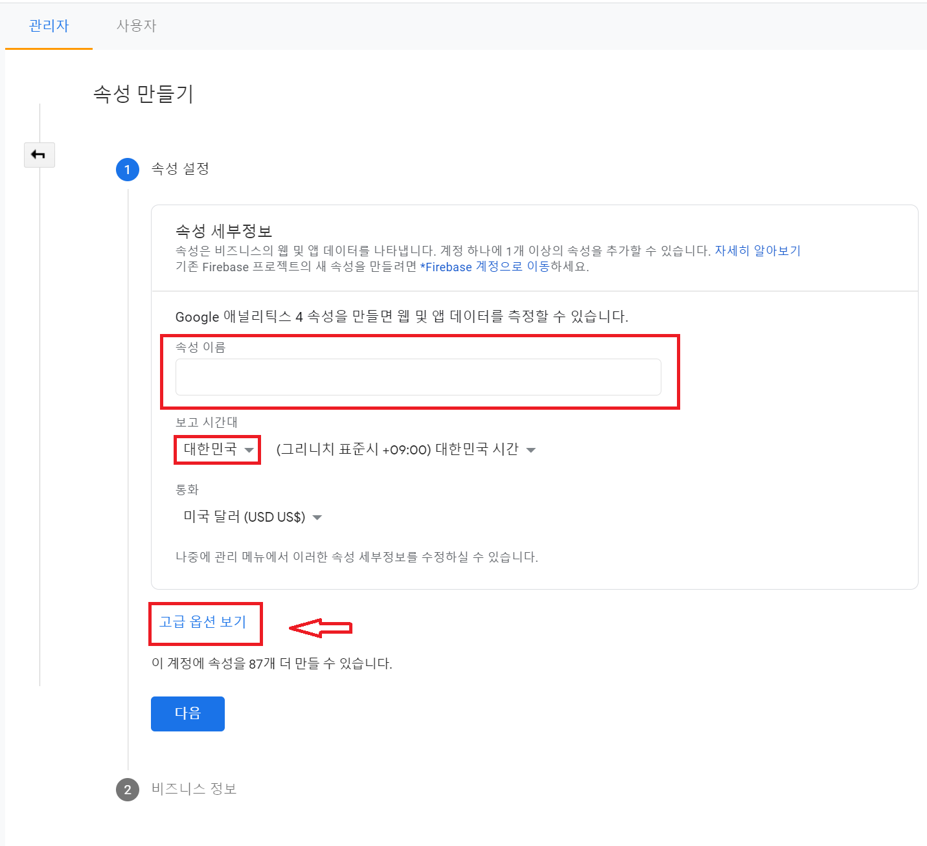Screen dimensions: 927x846
Task: Click the 87개 remaining properties notice
Action: [x=271, y=663]
